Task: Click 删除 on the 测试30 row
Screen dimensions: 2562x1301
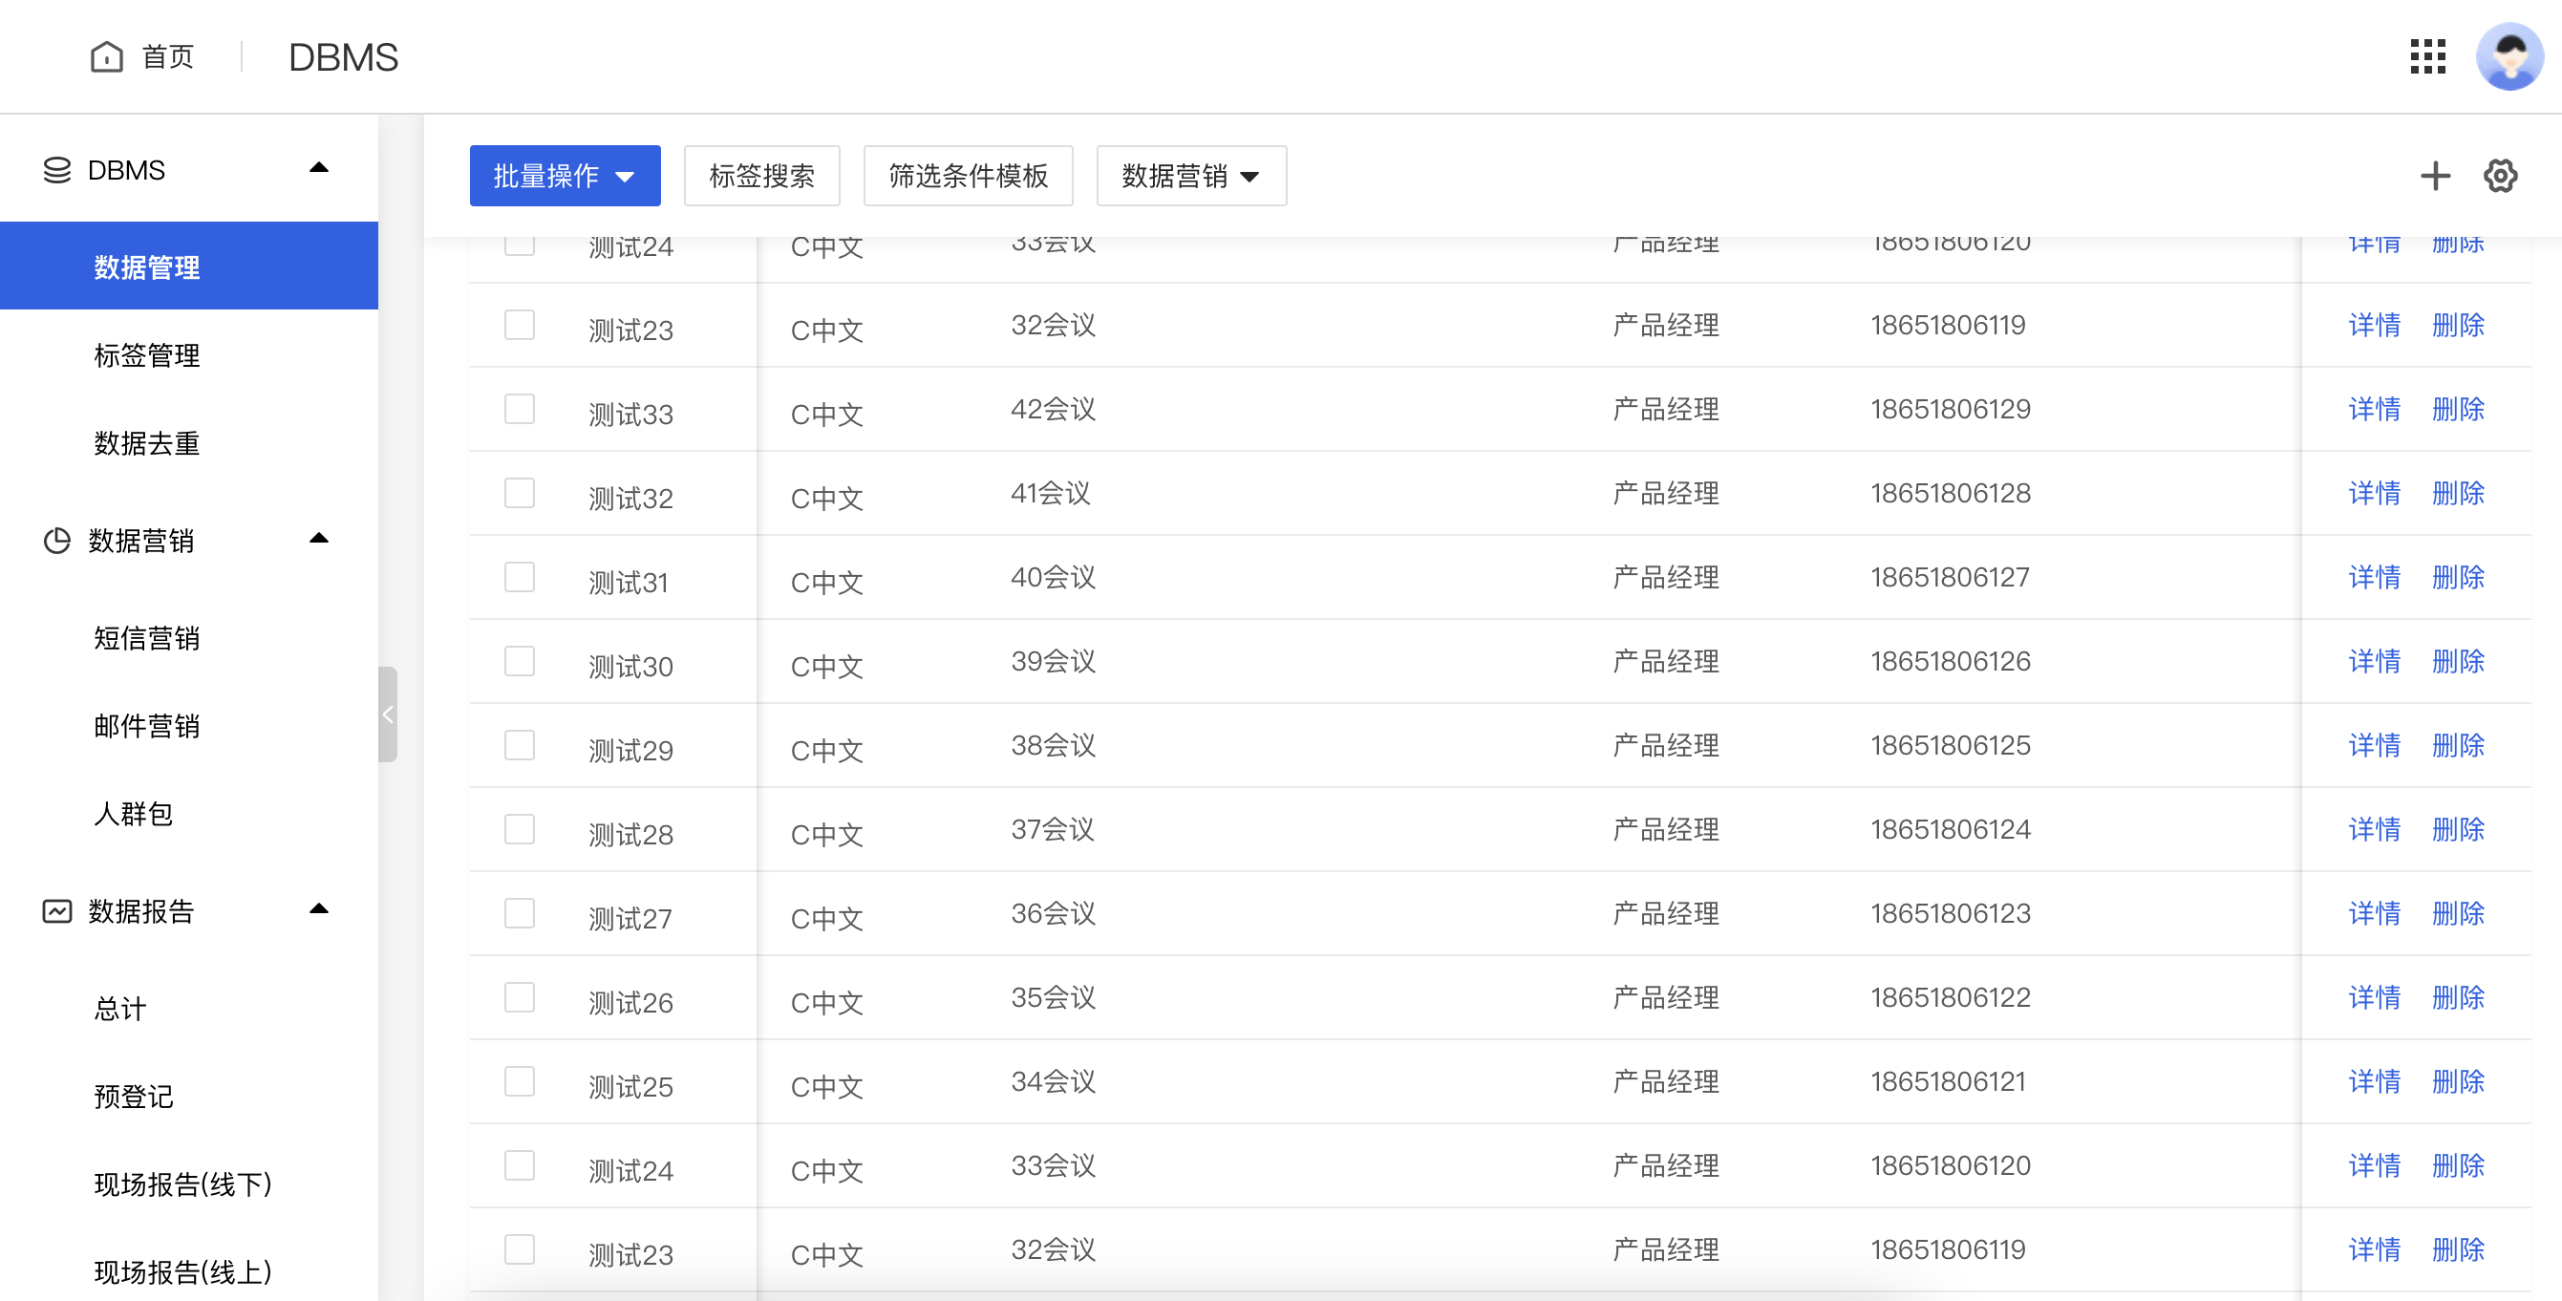Action: coord(2458,660)
